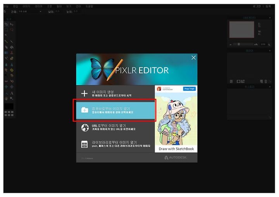The height and width of the screenshot is (197, 279).
Task: Click the navigator zoom-in mountain icon
Action: tap(256, 44)
